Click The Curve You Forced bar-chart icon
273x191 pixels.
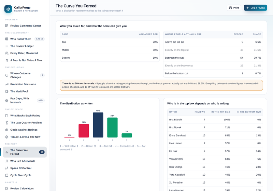pos(6,152)
